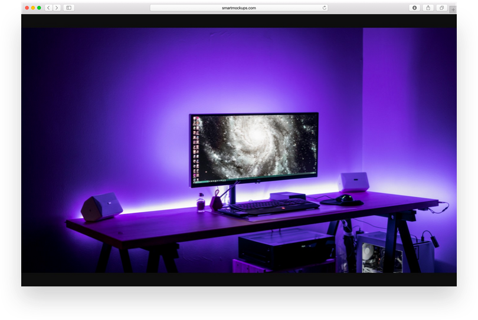Reload the smartmockups.com page
This screenshot has height=320, width=478.
[324, 8]
